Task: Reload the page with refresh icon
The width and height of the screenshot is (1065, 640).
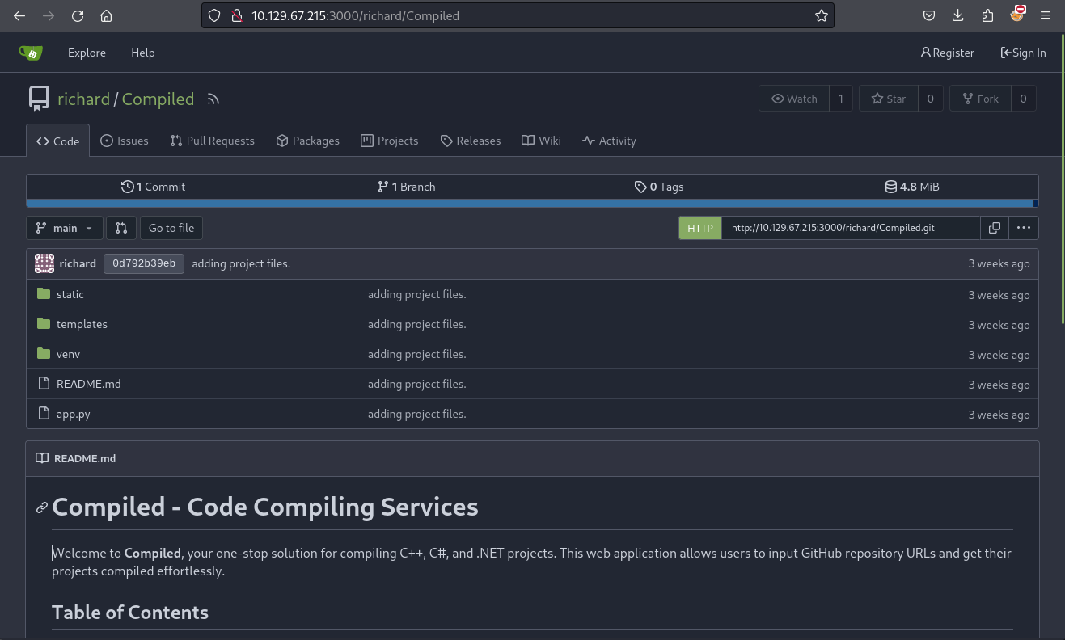Action: point(78,15)
